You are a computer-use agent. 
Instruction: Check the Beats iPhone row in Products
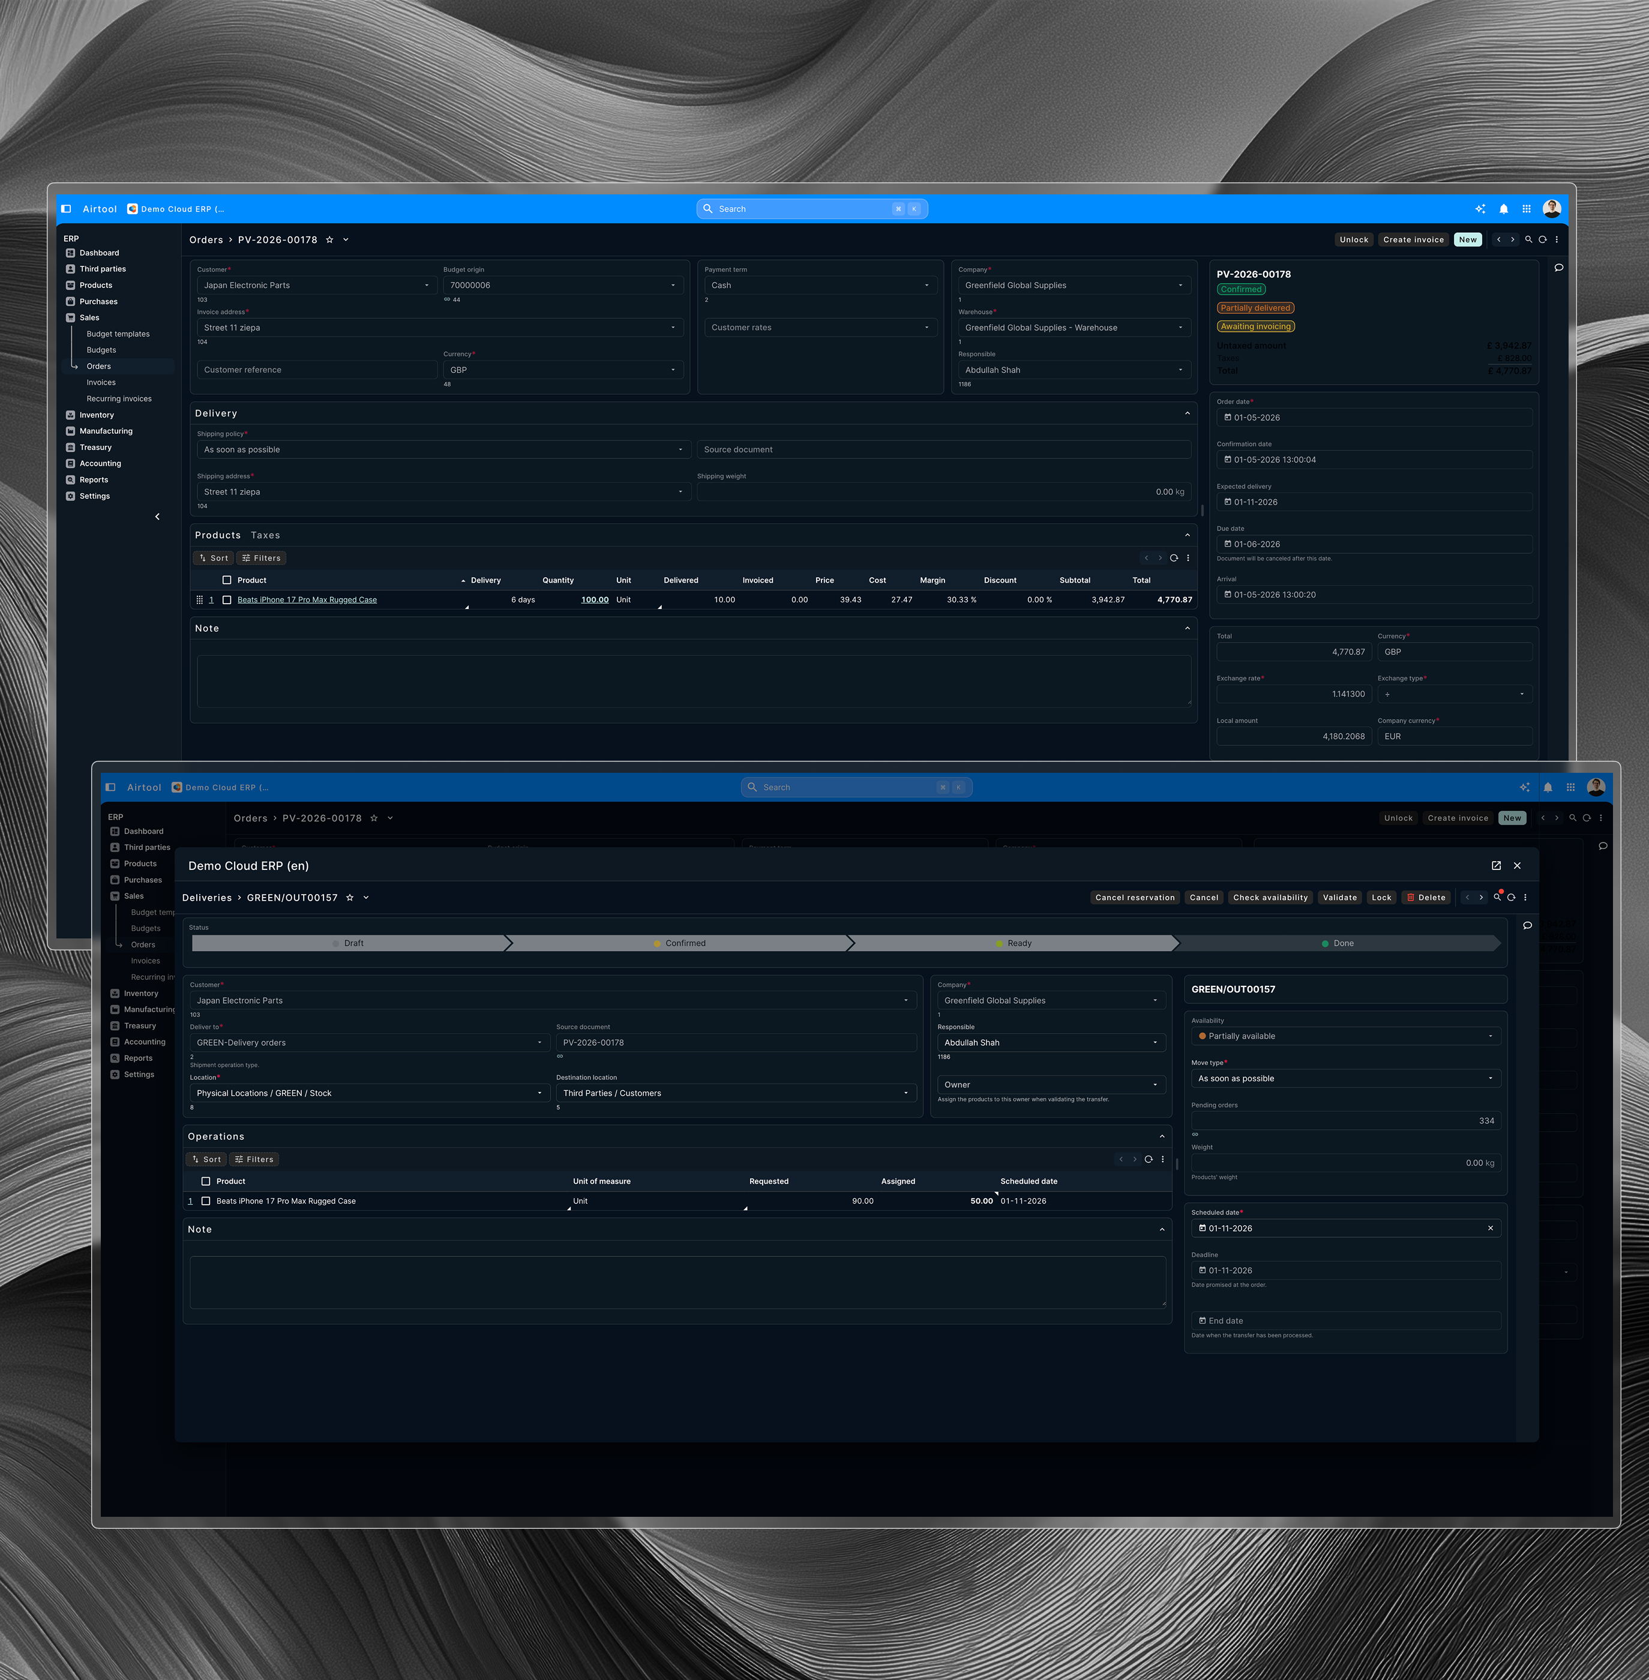pos(227,600)
